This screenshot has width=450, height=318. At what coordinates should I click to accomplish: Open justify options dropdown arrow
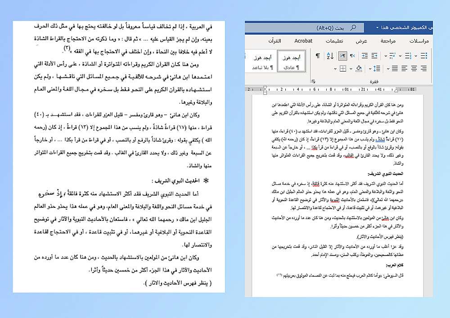(388, 69)
